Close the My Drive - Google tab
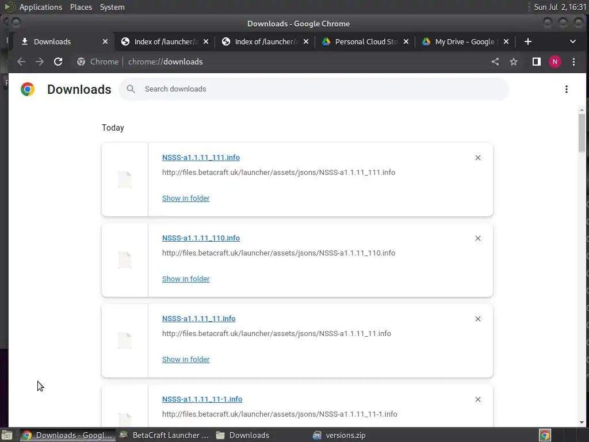This screenshot has width=589, height=442. click(x=506, y=41)
